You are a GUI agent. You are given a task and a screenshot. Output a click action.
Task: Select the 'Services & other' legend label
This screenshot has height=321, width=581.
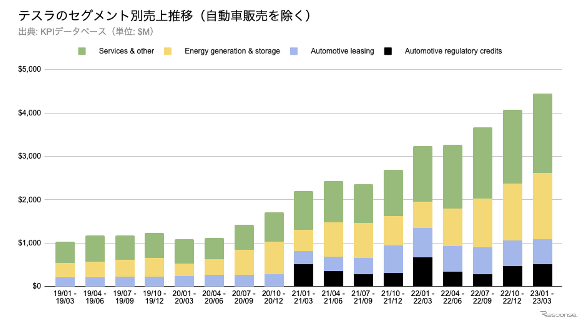tap(126, 51)
